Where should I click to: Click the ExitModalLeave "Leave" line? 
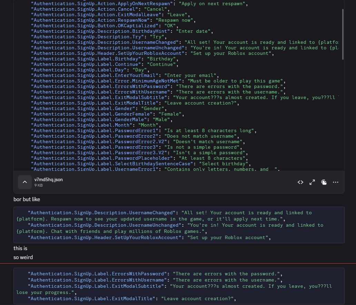[x=110, y=15]
